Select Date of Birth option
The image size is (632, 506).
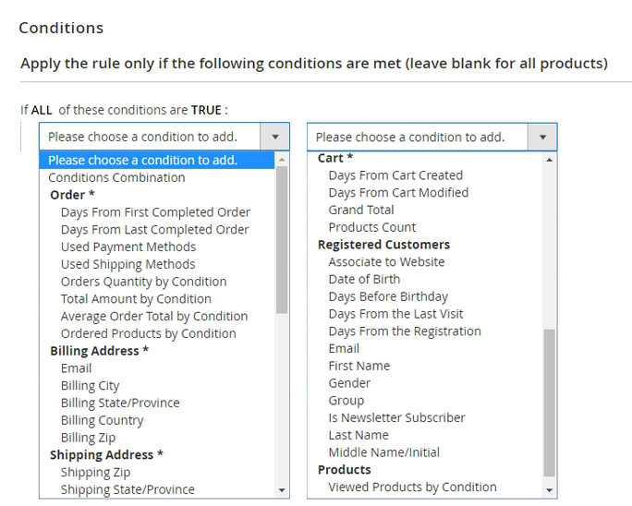tap(364, 279)
